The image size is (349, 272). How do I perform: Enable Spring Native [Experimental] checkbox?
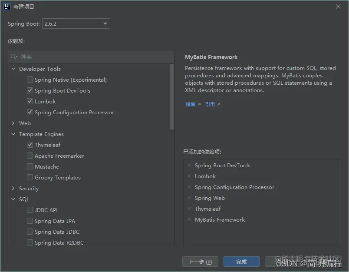coord(30,80)
